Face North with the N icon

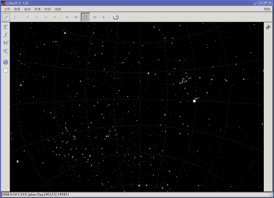point(6,51)
